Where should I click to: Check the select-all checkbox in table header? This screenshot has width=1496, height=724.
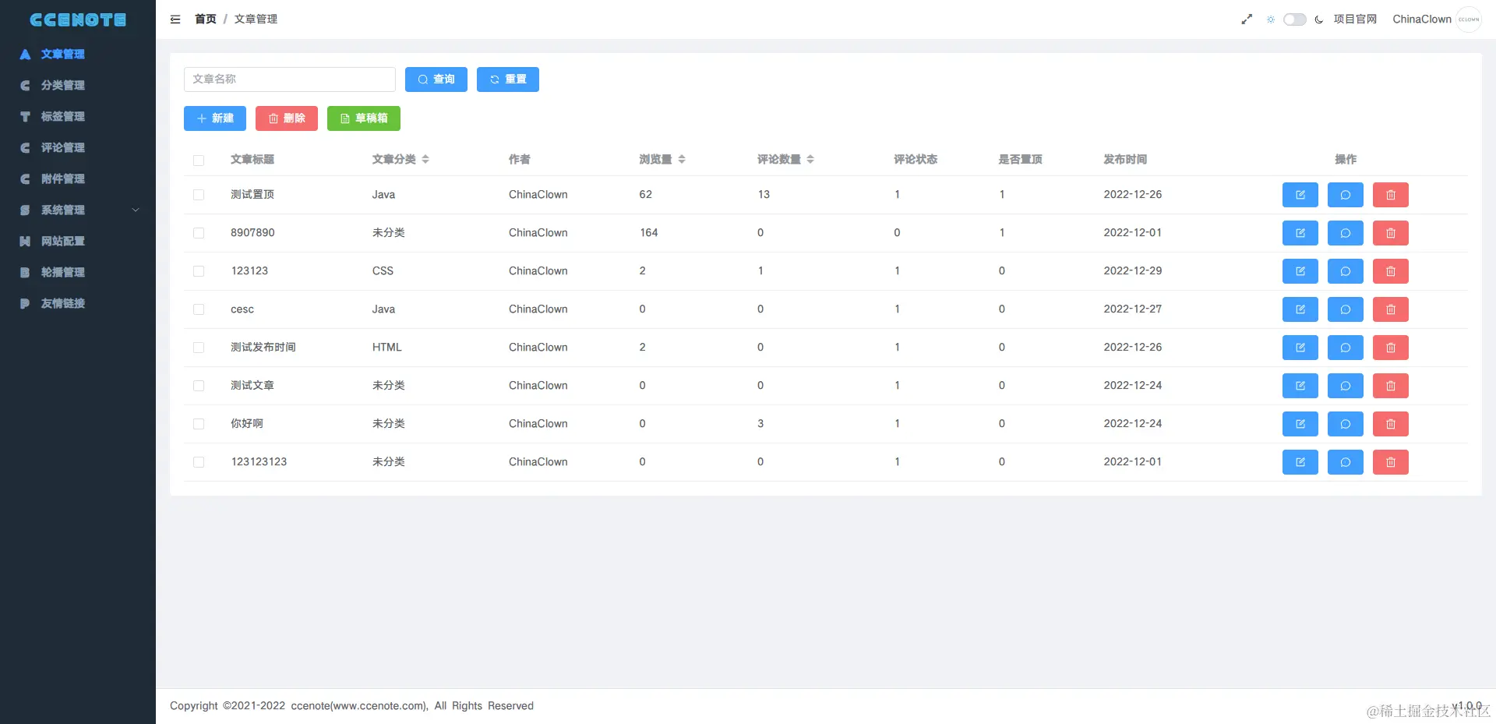[x=199, y=160]
